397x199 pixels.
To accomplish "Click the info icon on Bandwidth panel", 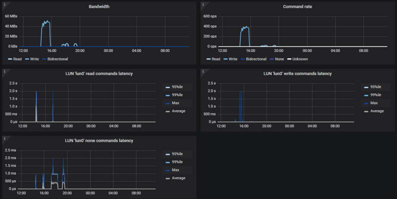I will 4,5.
